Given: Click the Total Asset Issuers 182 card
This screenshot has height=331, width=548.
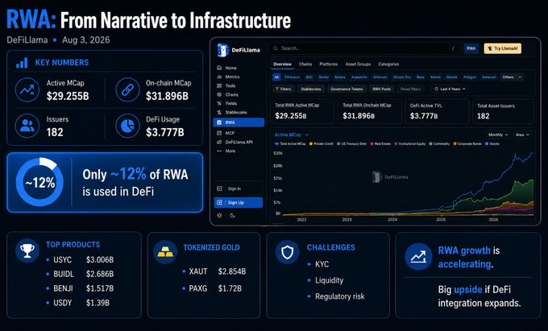Looking at the screenshot, I should [x=503, y=111].
